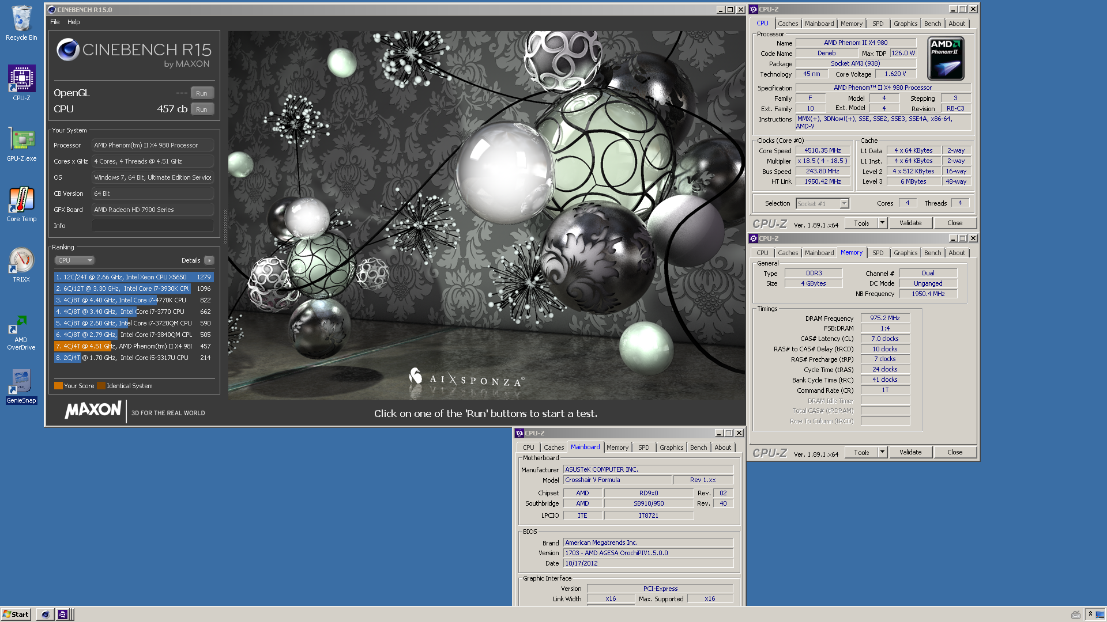The image size is (1107, 622).
Task: Click the Mainboard CPU-Z window title icon
Action: pos(519,433)
